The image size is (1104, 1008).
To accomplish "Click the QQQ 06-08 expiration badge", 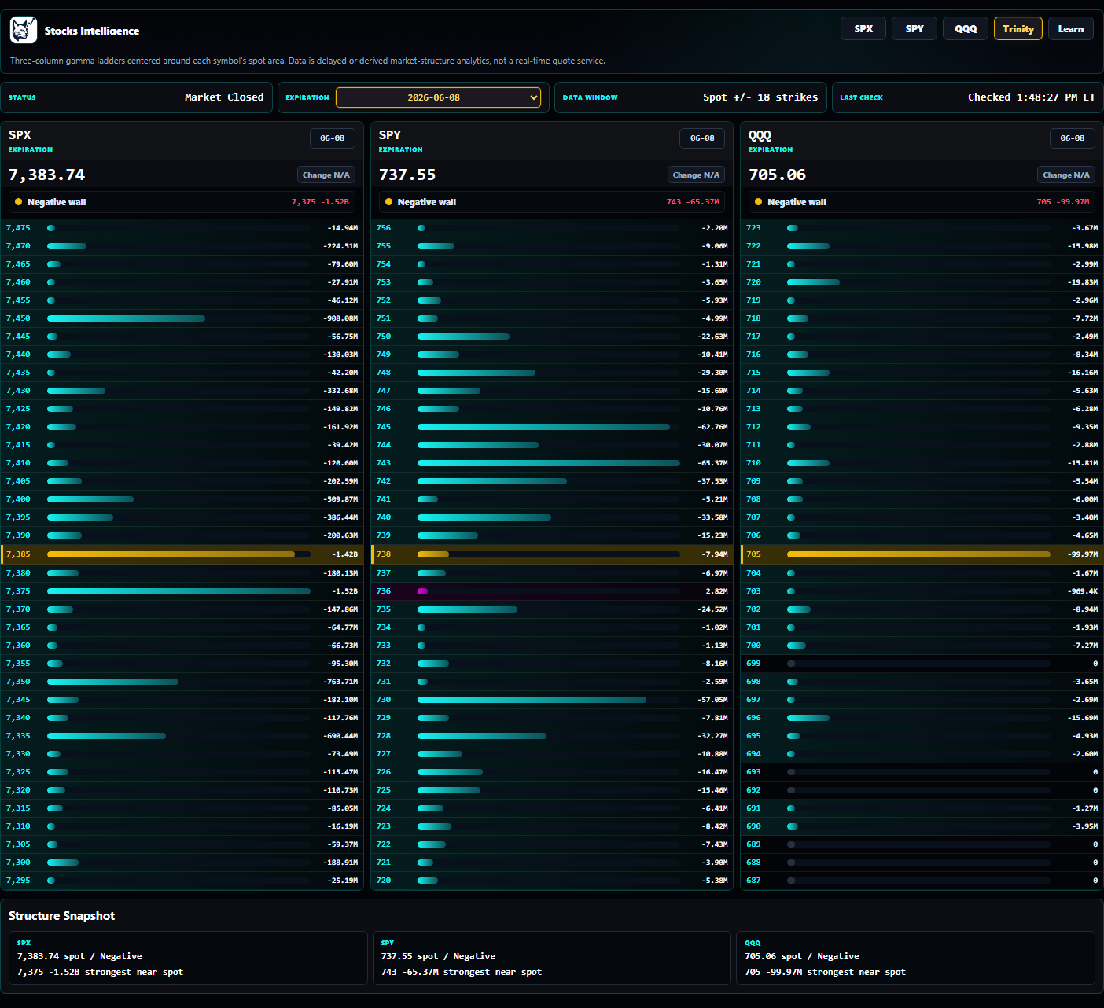I will click(x=1072, y=138).
